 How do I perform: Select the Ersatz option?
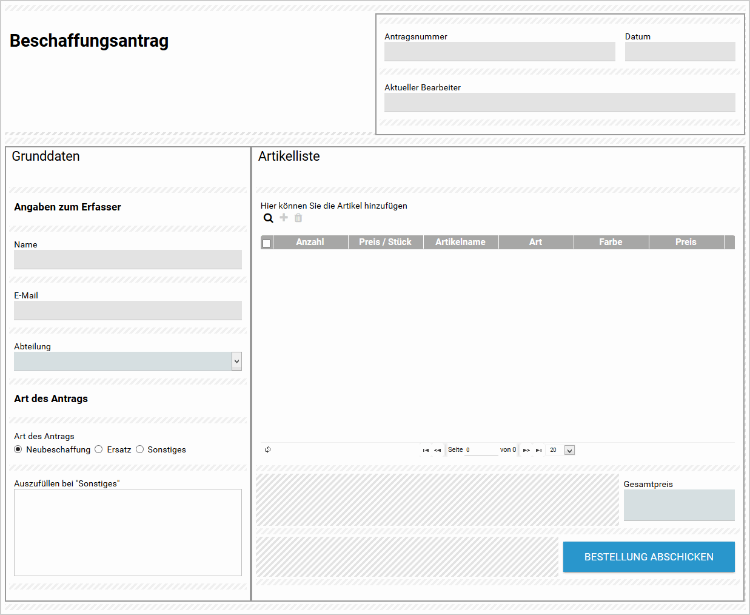tap(98, 449)
